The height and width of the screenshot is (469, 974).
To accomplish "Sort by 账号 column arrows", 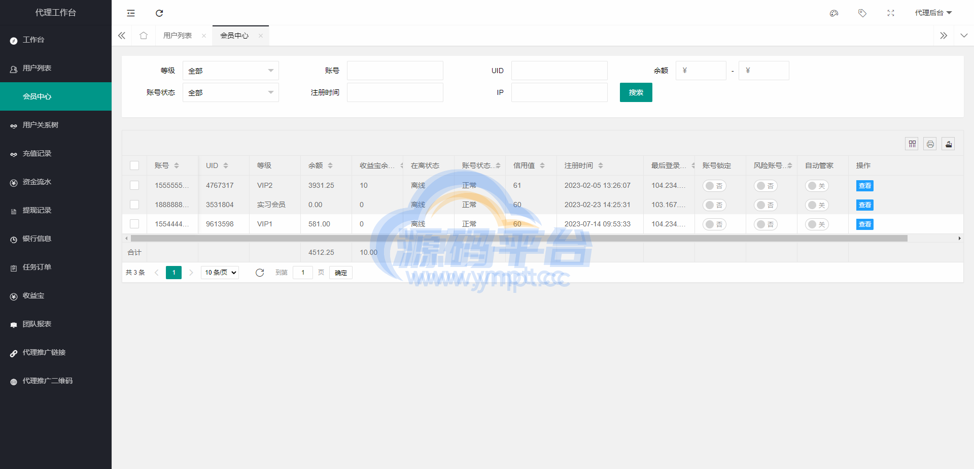I will 177,165.
